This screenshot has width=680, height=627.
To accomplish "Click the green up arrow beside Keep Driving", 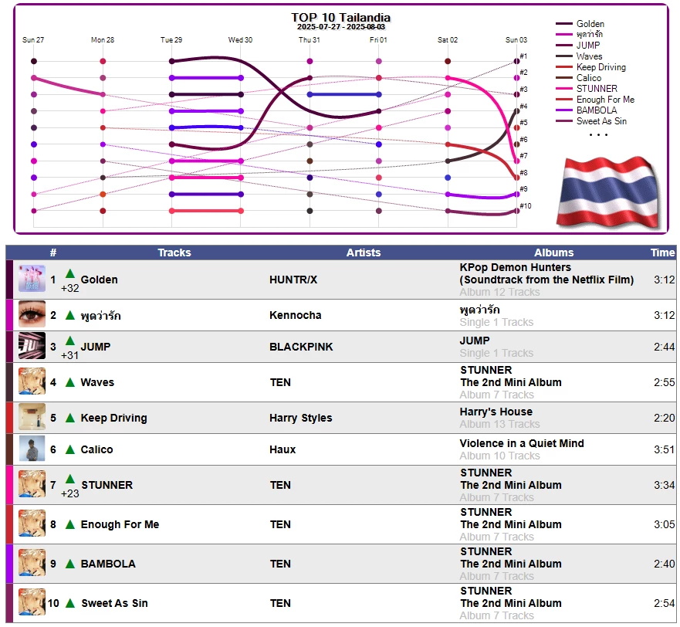I will [69, 418].
